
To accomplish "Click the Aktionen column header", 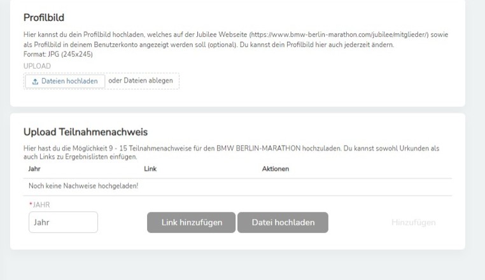I will tap(276, 169).
